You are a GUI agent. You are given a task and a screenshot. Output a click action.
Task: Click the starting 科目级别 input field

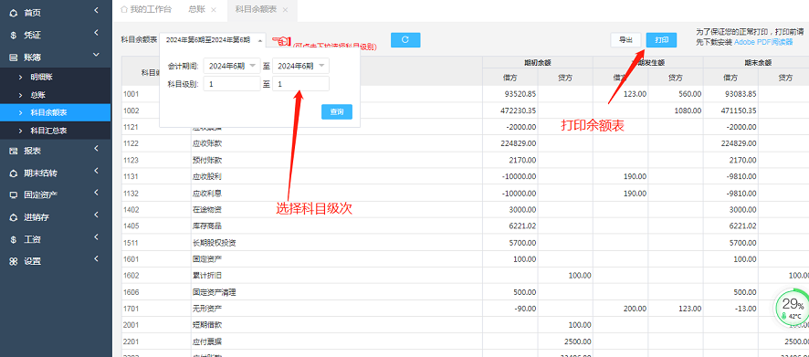click(x=232, y=84)
